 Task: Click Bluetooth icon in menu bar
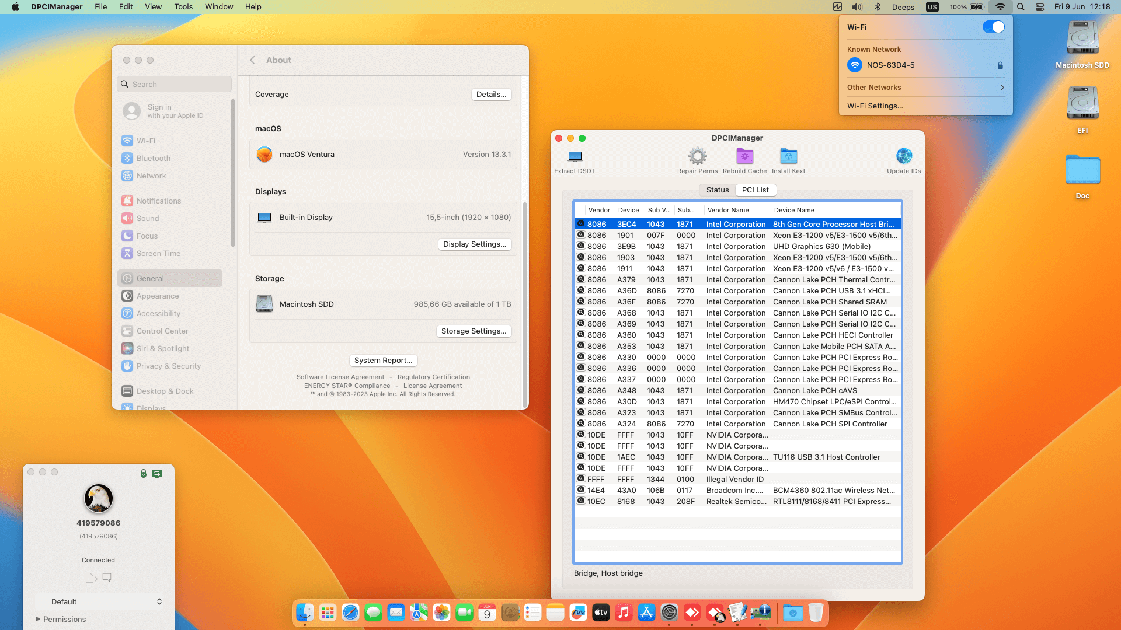877,7
